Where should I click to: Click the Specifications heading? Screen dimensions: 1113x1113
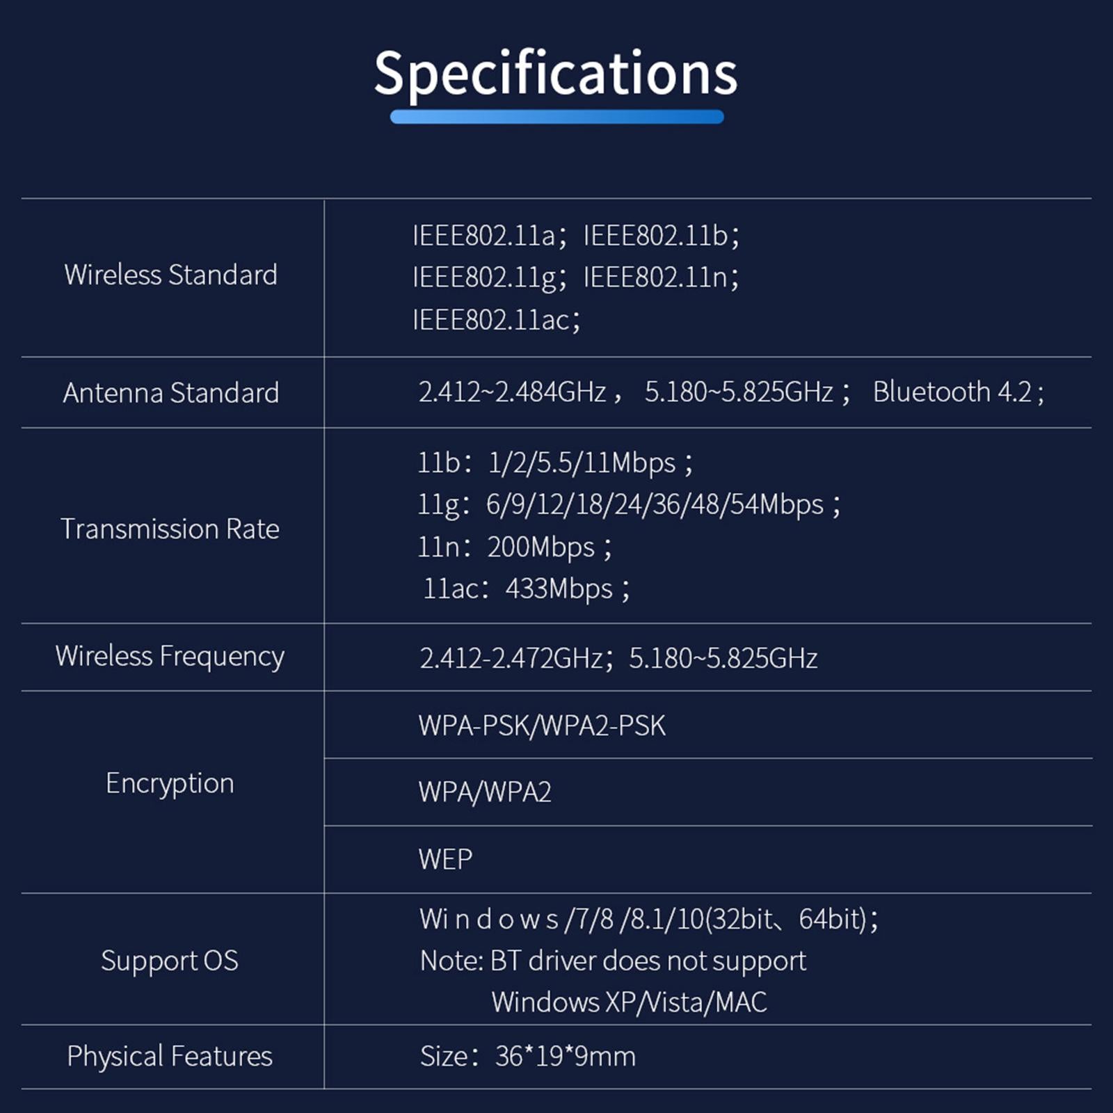(555, 74)
